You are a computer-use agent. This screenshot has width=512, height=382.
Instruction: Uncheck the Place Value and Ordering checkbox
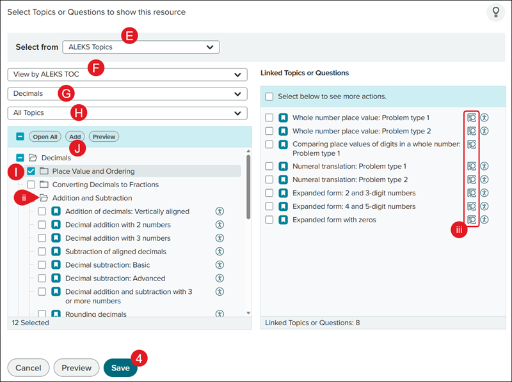coord(31,171)
